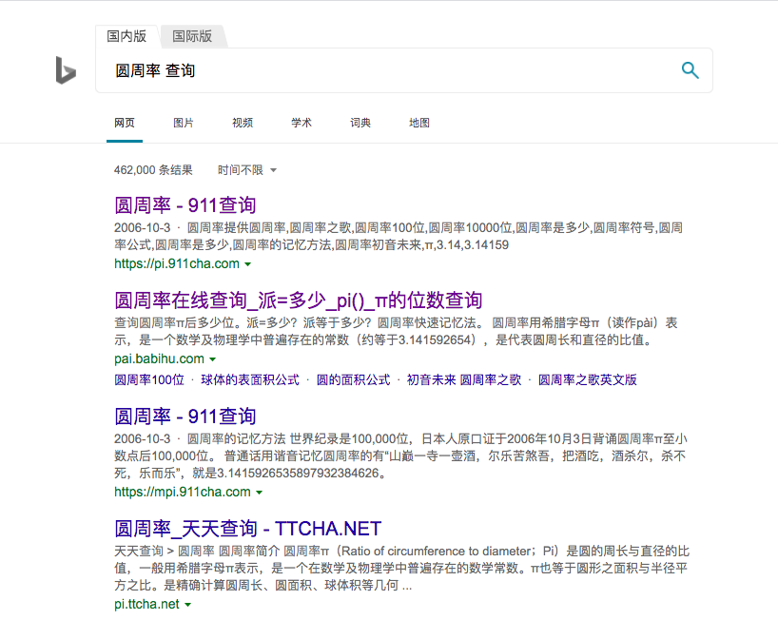Click the Bing logo icon
778x620 pixels.
coord(66,70)
